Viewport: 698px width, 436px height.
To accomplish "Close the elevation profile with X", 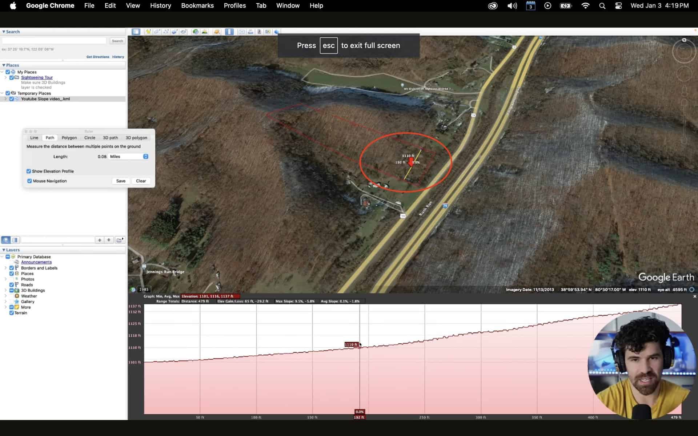I will click(695, 296).
